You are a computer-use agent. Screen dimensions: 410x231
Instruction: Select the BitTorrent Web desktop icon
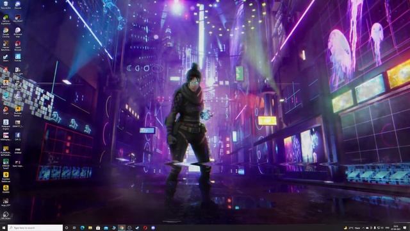click(18, 33)
